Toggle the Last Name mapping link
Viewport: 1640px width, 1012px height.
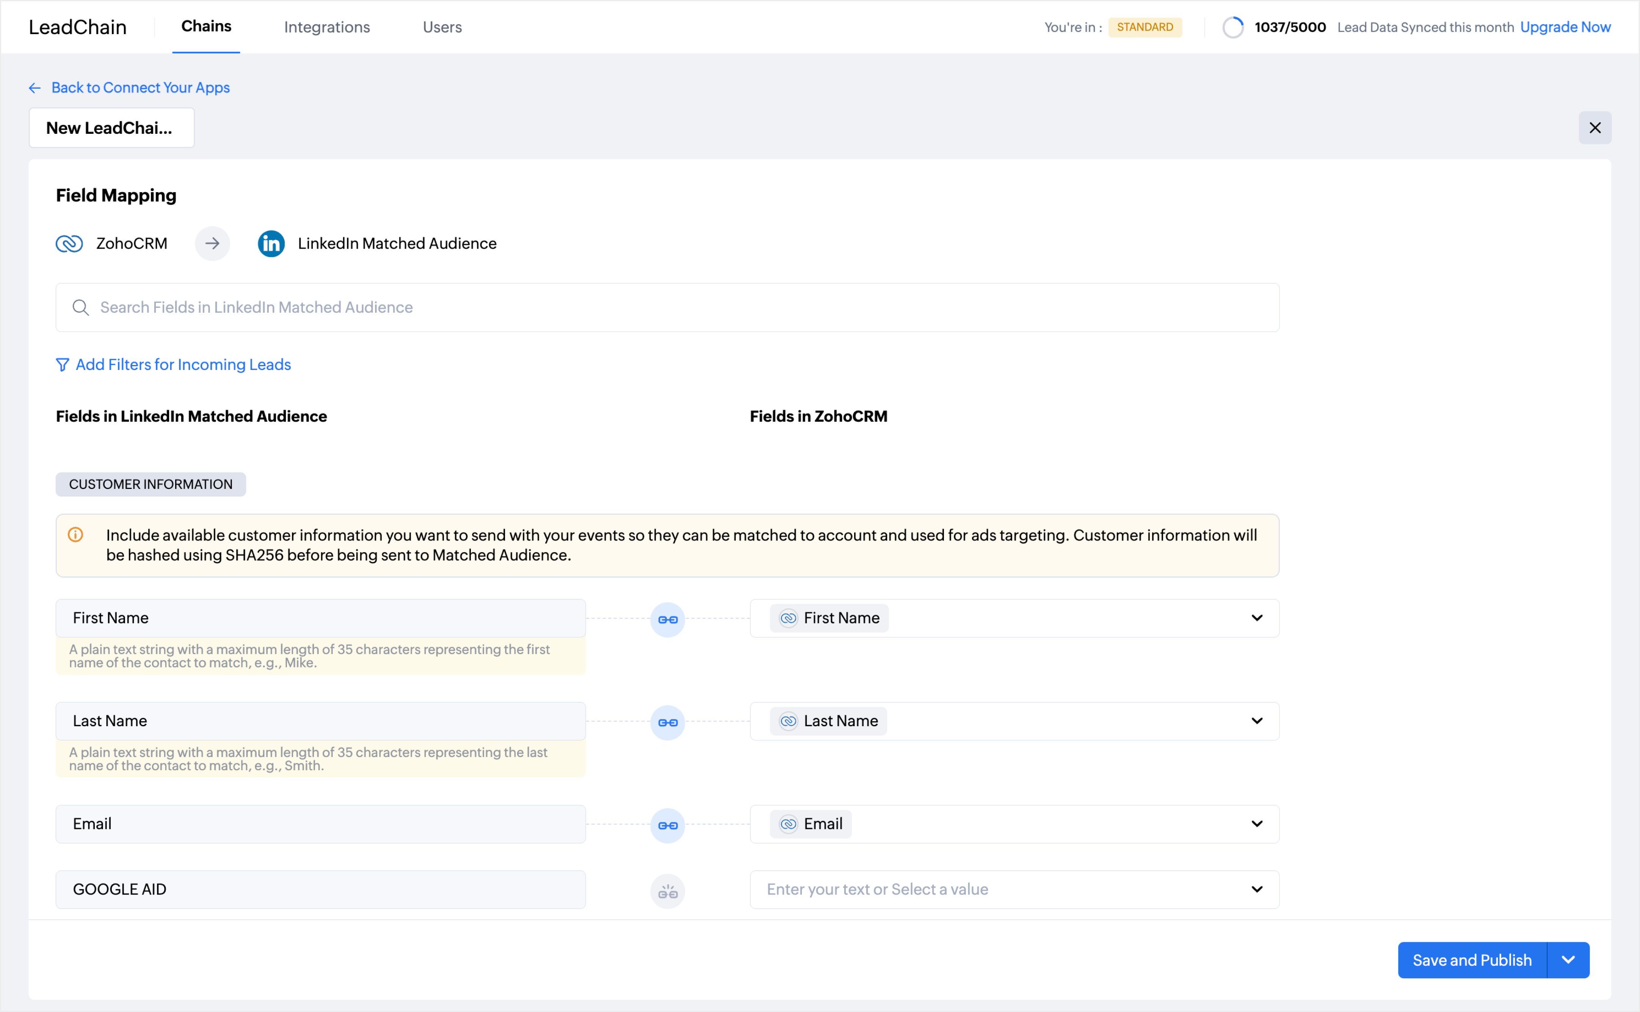tap(667, 723)
